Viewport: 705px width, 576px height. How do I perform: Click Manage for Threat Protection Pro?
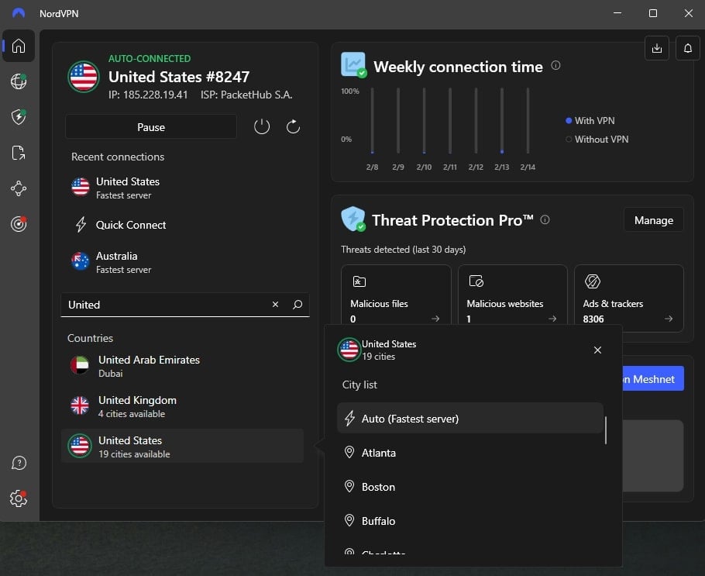tap(653, 219)
